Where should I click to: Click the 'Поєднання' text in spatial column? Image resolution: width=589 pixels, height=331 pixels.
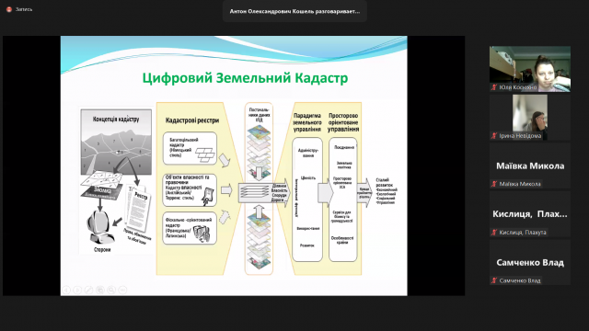(344, 147)
